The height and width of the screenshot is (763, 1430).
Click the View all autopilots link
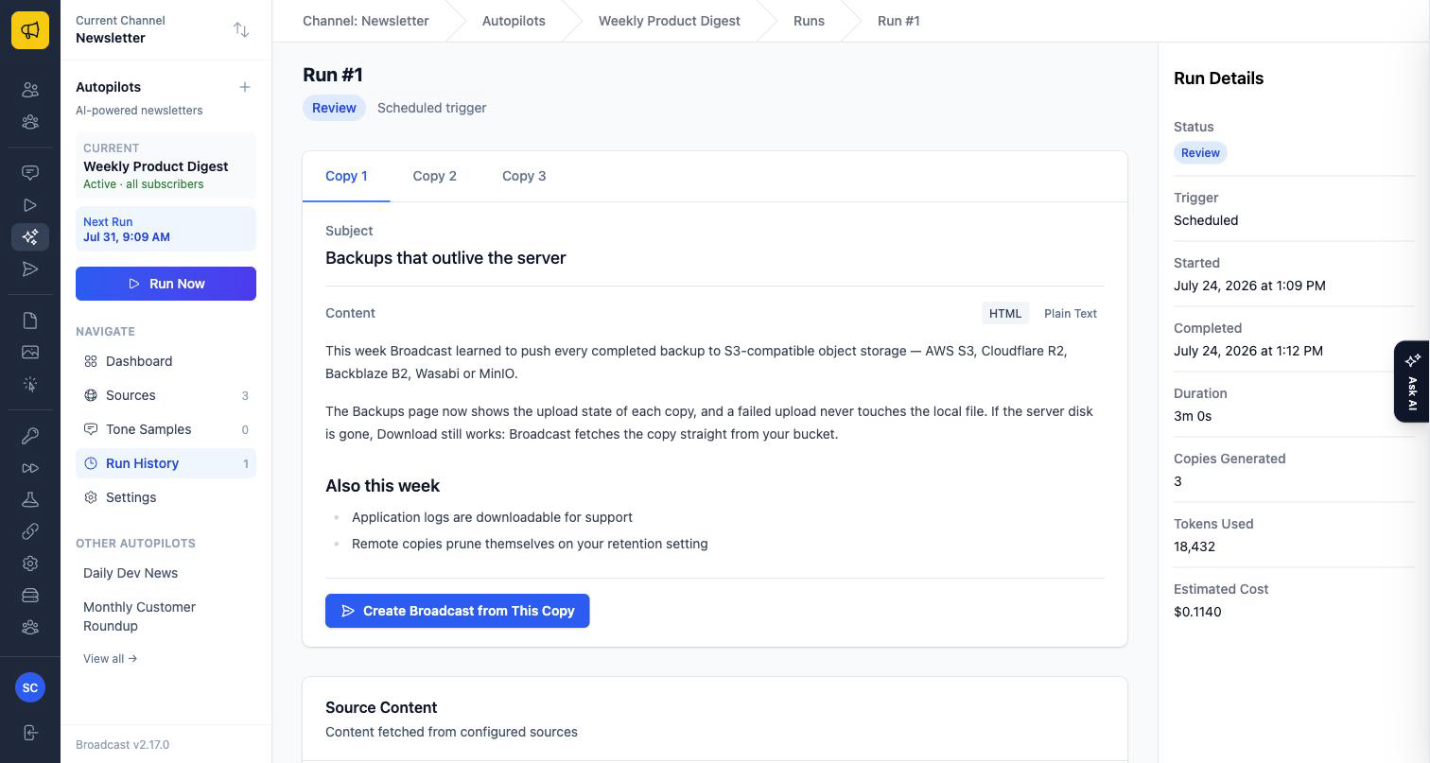110,658
